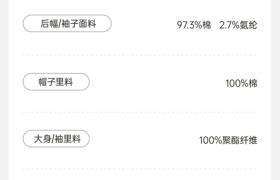Click the 袖子面料 text in the first label
Viewport: 280px width, 180px height.
point(79,24)
